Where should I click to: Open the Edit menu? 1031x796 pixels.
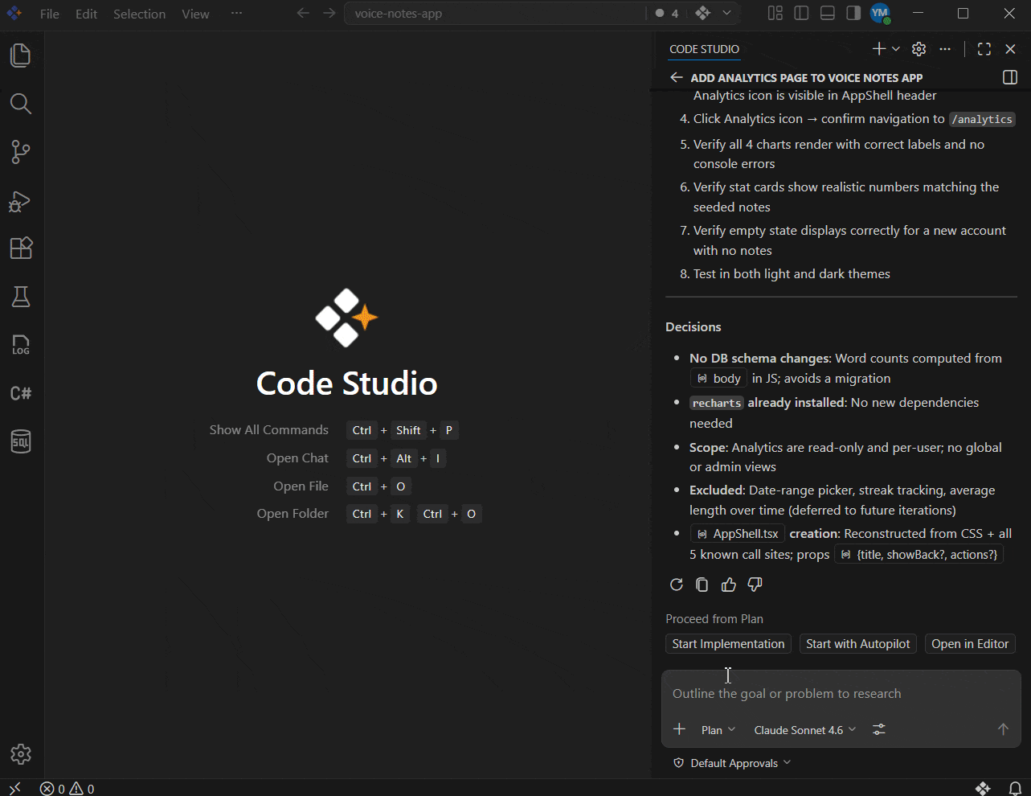click(86, 14)
